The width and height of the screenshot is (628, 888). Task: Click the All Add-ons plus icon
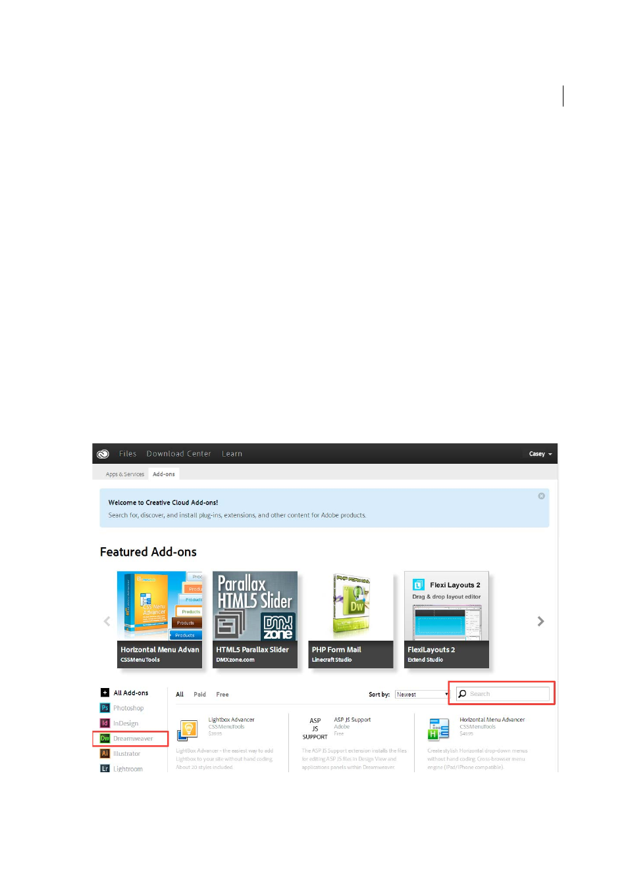pyautogui.click(x=105, y=693)
